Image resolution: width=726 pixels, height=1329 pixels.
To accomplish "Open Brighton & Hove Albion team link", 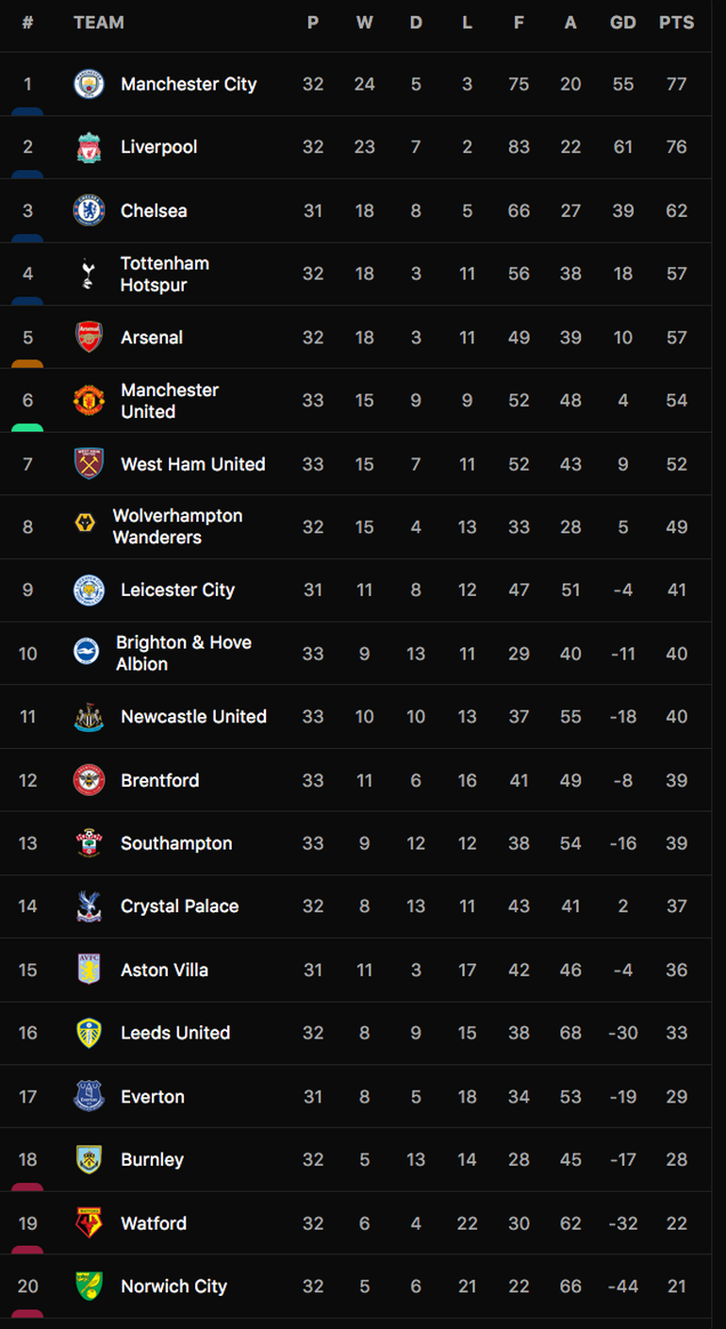I will [x=184, y=653].
